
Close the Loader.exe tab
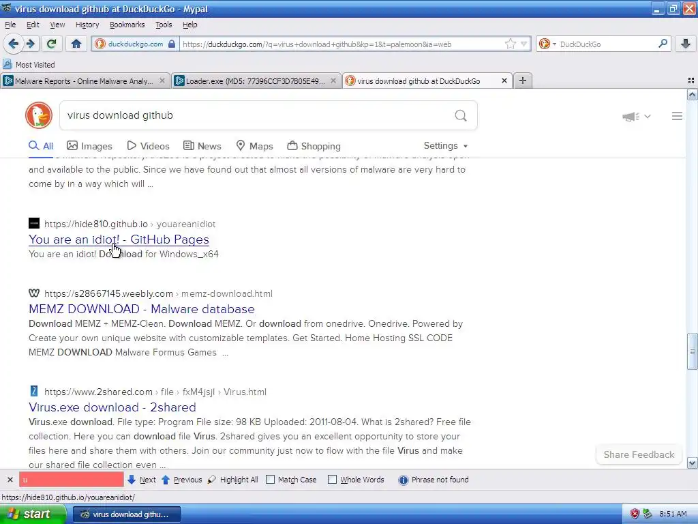point(333,81)
